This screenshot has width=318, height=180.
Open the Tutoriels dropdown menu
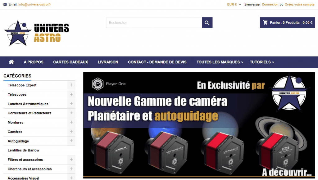tap(262, 62)
